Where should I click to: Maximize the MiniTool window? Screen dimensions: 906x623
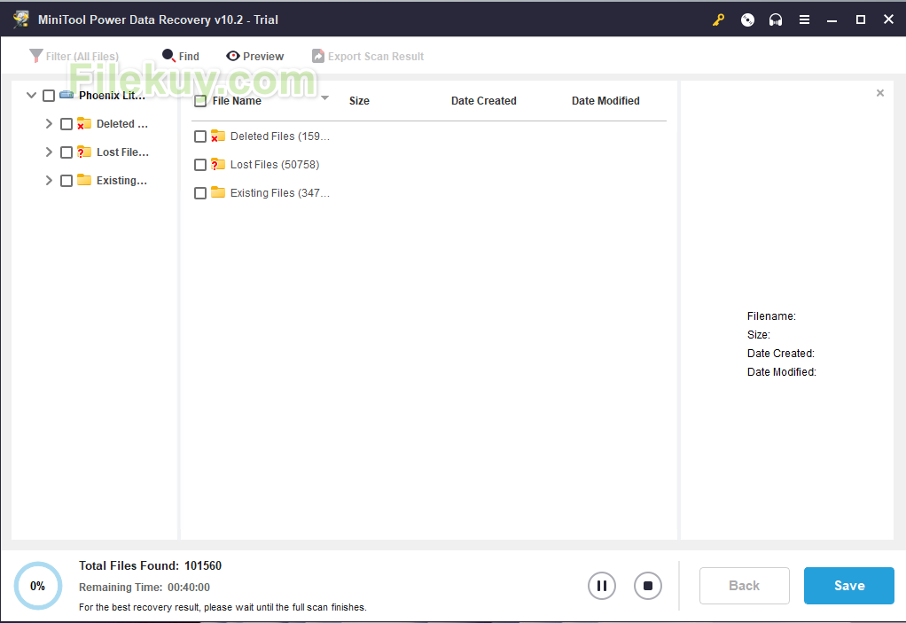point(861,19)
